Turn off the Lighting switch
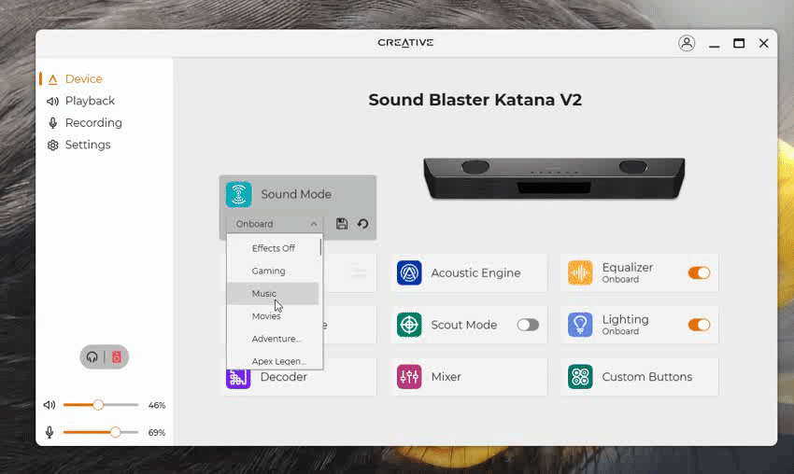 tap(699, 325)
